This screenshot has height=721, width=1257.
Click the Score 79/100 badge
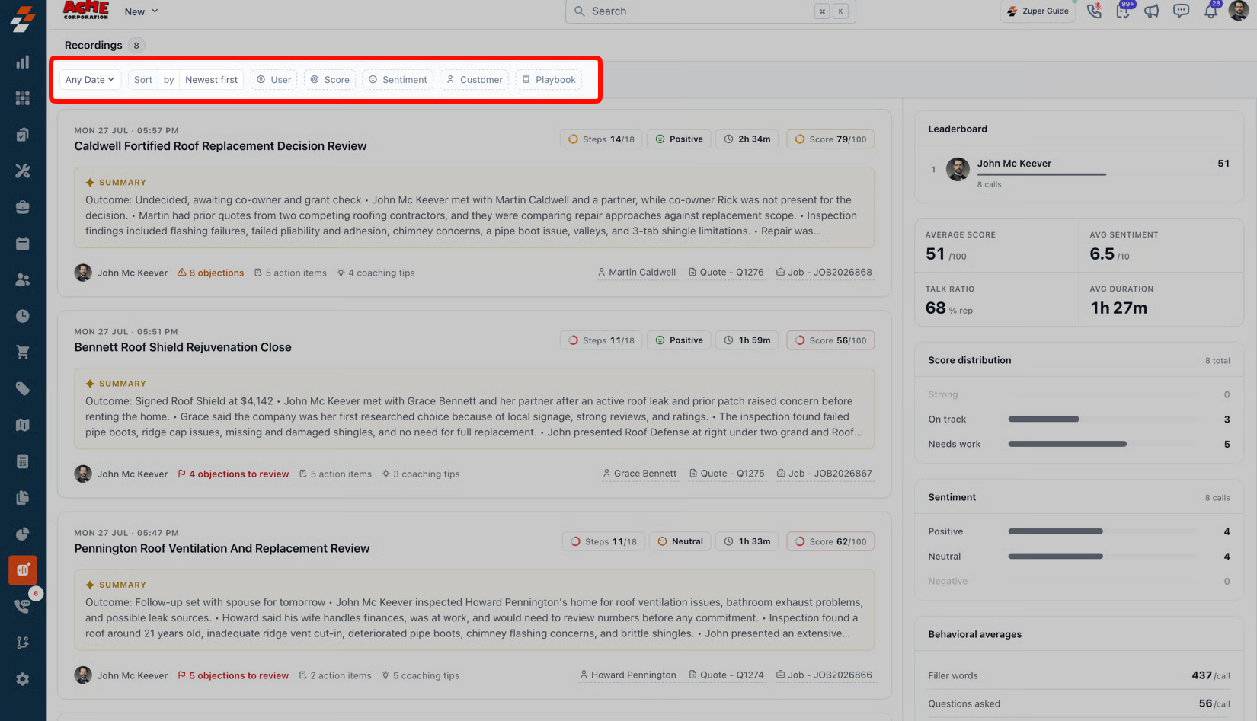830,139
